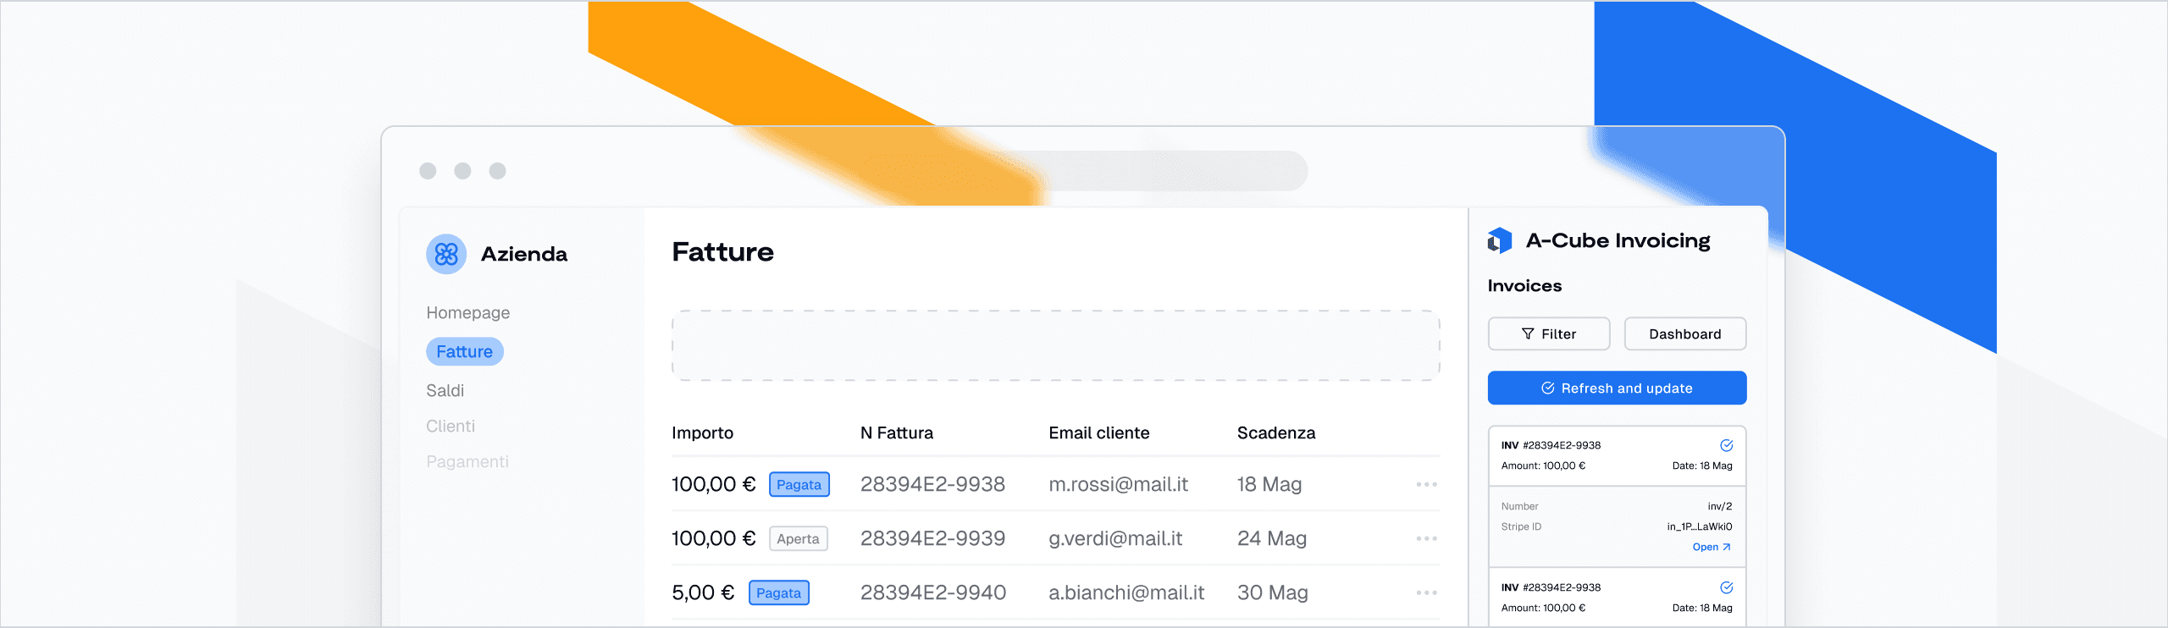Screen dimensions: 2168x628
Task: Click the Open link for Stripe ID
Action: point(1711,547)
